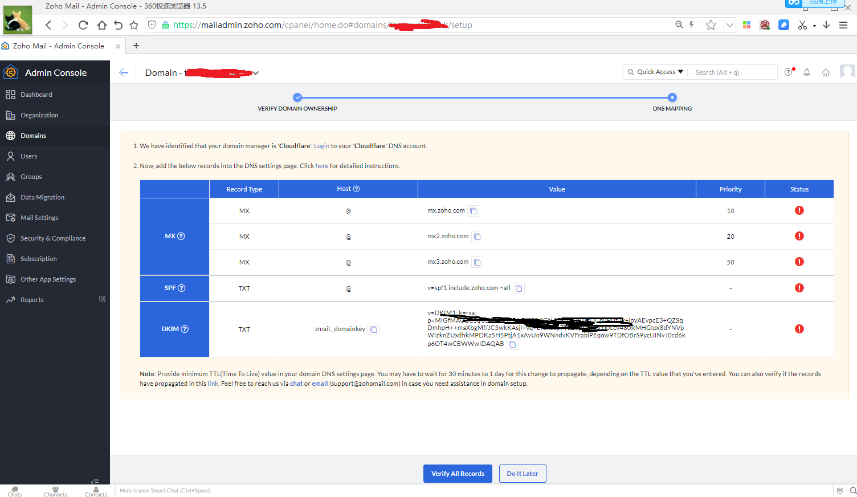The height and width of the screenshot is (497, 857).
Task: Click DNS Mapping step marker
Action: tap(672, 97)
